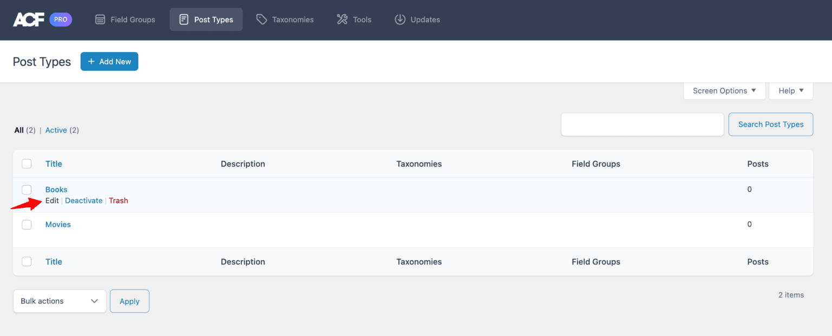
Task: Click the ACF logo icon
Action: tap(28, 19)
